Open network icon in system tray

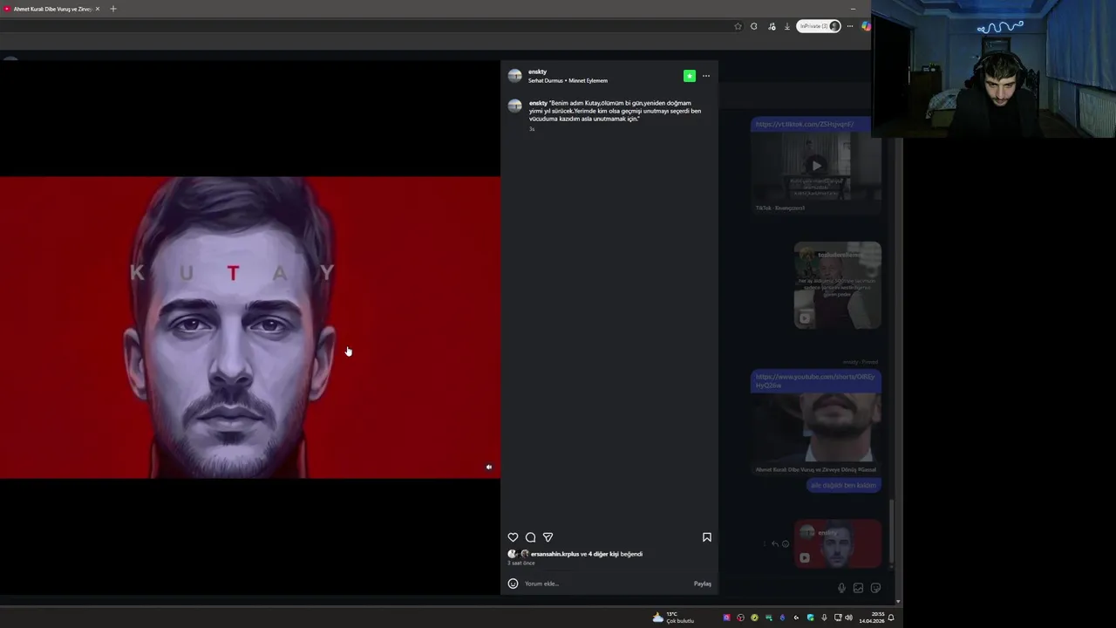point(838,618)
